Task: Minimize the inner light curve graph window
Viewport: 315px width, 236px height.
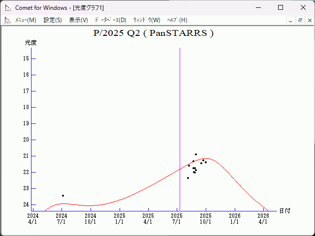Action: tap(291, 21)
